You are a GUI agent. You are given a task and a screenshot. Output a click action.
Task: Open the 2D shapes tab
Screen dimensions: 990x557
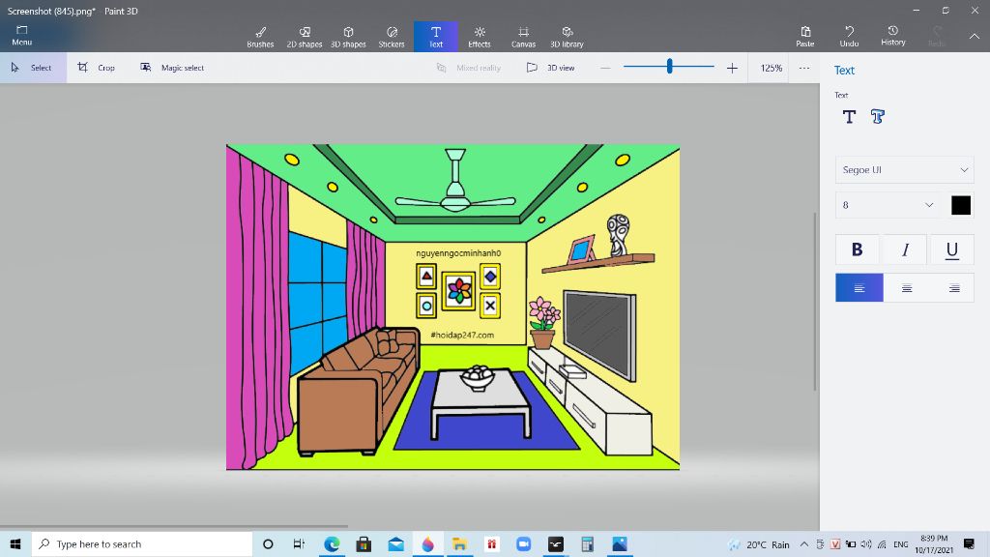click(x=305, y=37)
